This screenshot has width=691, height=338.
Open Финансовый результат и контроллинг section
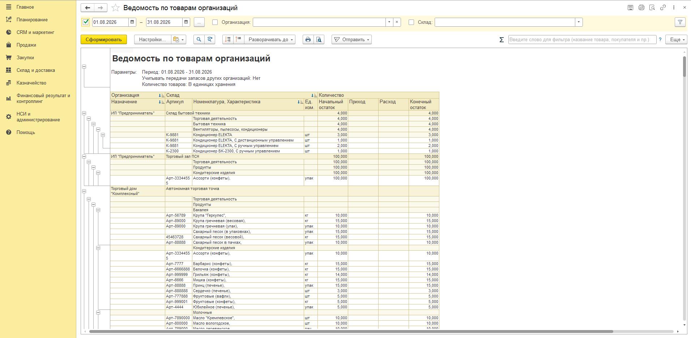(x=38, y=98)
